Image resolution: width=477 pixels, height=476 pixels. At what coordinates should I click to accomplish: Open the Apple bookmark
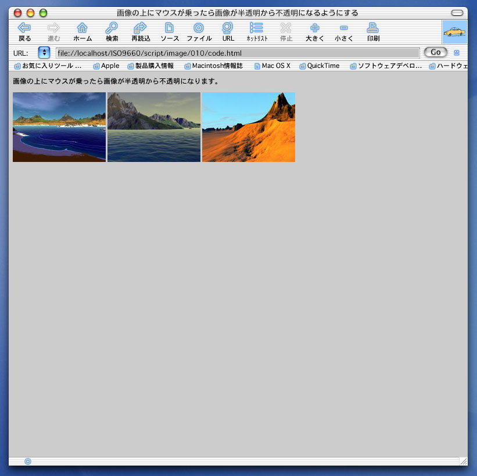pyautogui.click(x=106, y=66)
